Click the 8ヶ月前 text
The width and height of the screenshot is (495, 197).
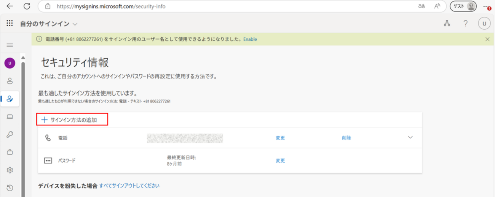pos(174,163)
